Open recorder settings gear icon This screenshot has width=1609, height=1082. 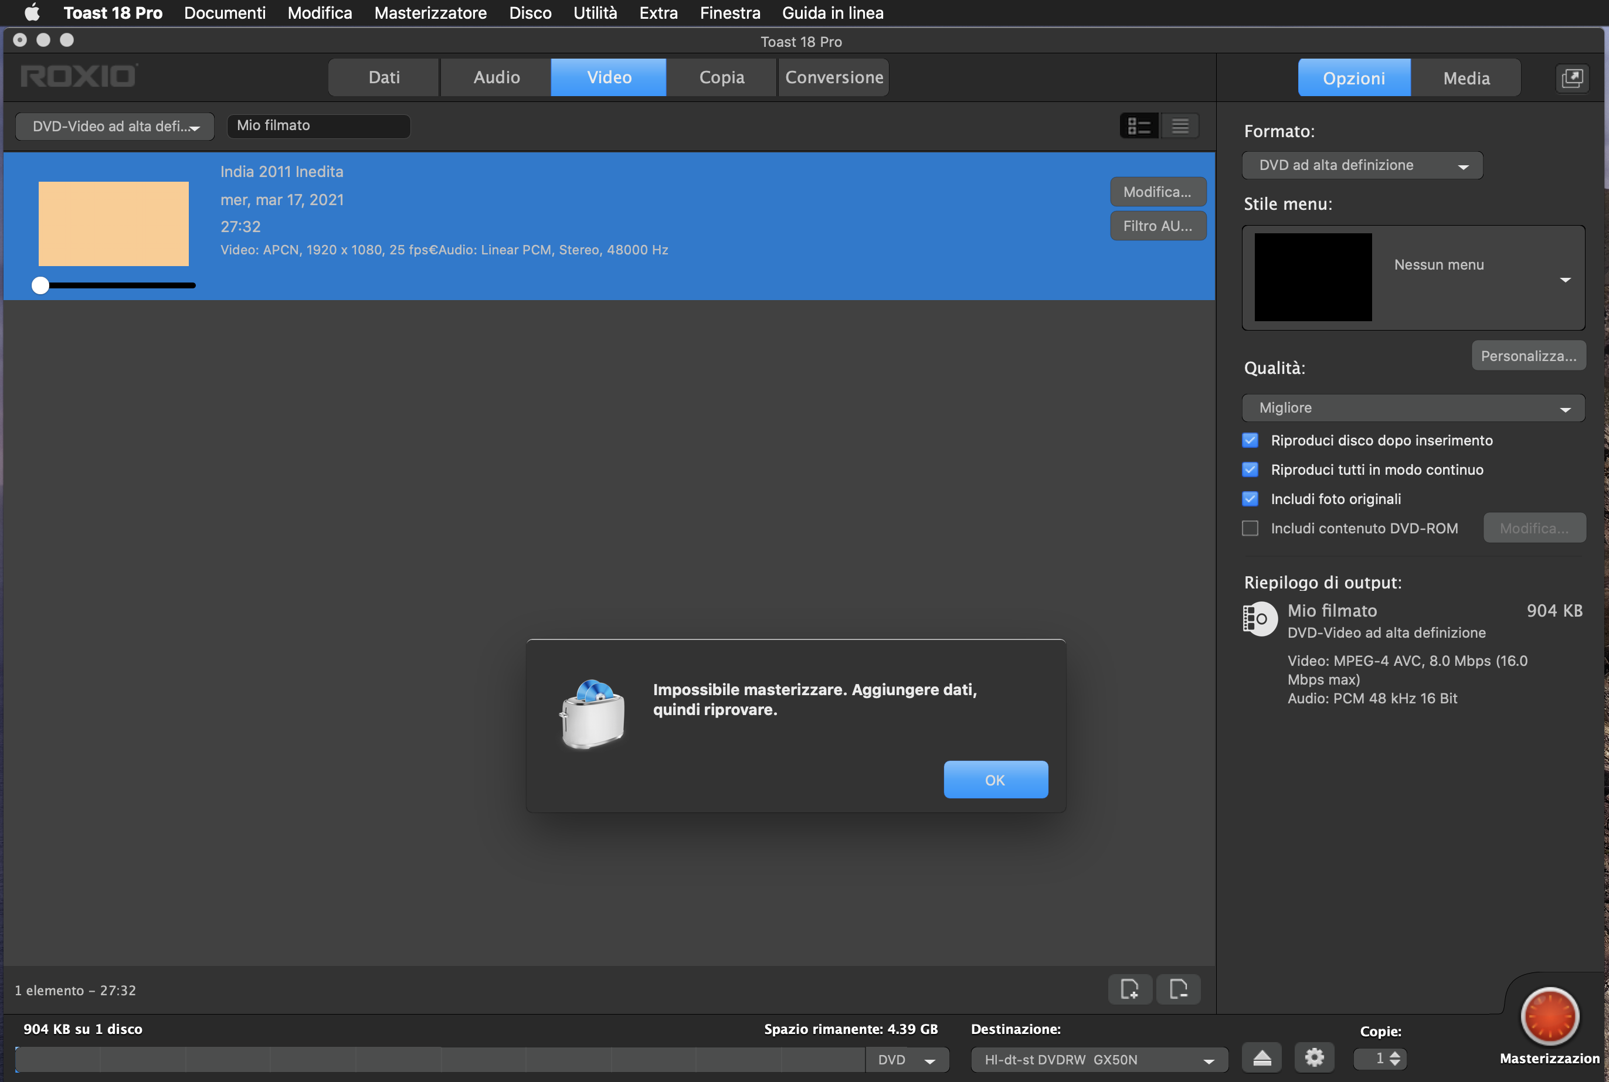click(1314, 1058)
